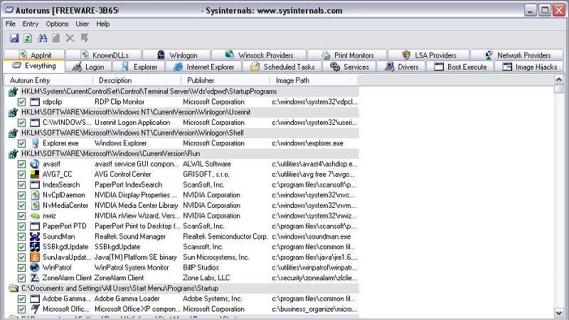The width and height of the screenshot is (569, 320).
Task: Click the Find binoculars icon
Action: coord(42,38)
